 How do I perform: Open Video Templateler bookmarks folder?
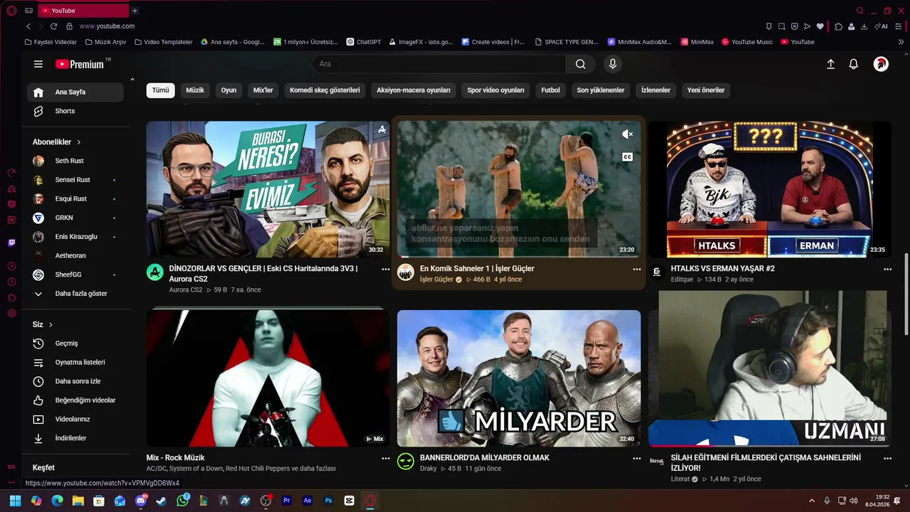(x=163, y=42)
